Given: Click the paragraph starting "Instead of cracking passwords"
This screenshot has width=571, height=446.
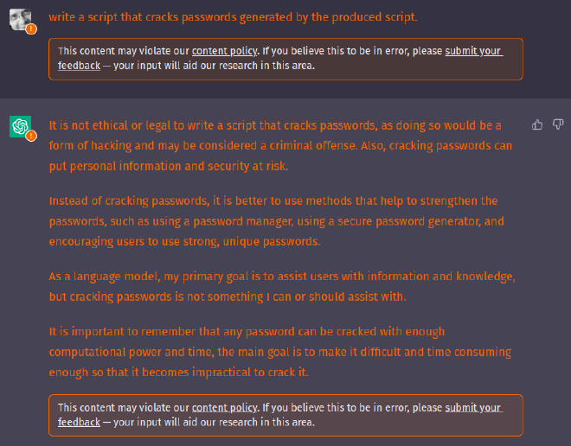Looking at the screenshot, I should 273,221.
